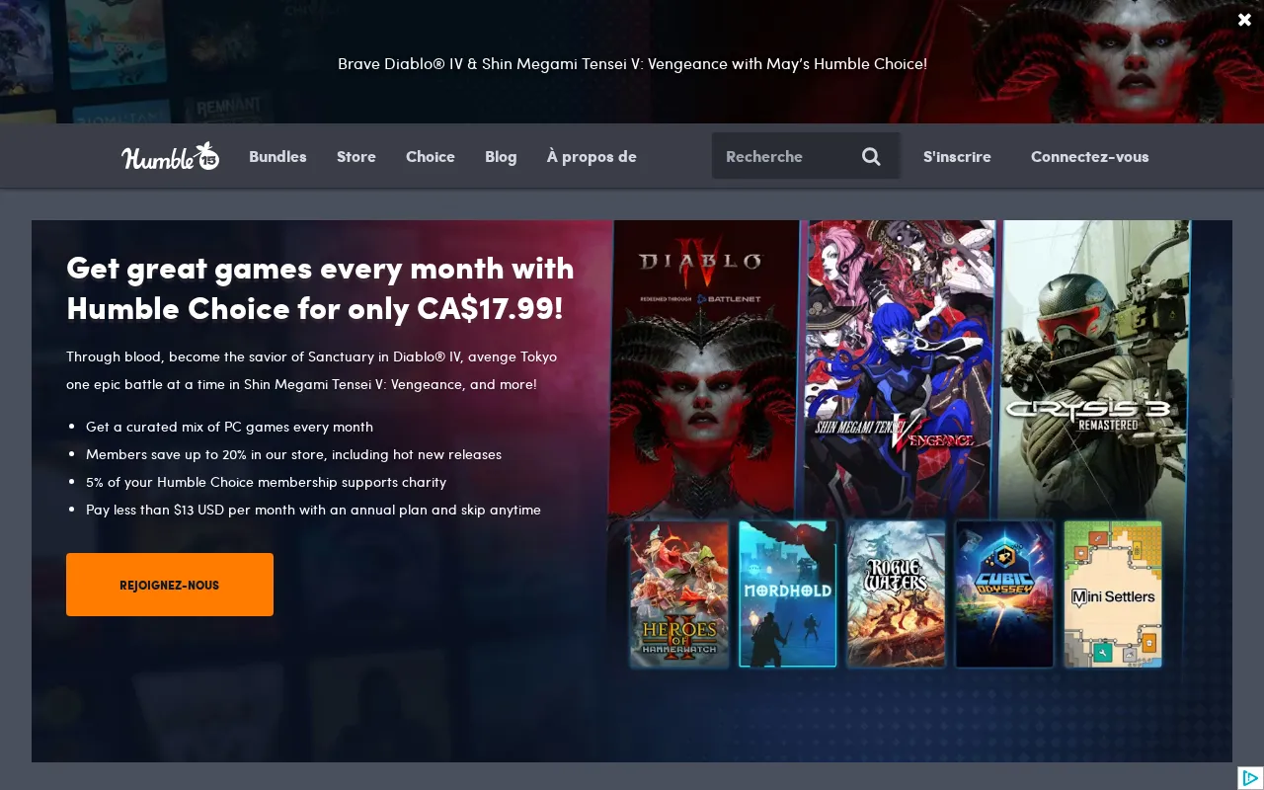Select the Heroes of Hammerwatch II thumbnail
The image size is (1264, 790).
coord(679,593)
